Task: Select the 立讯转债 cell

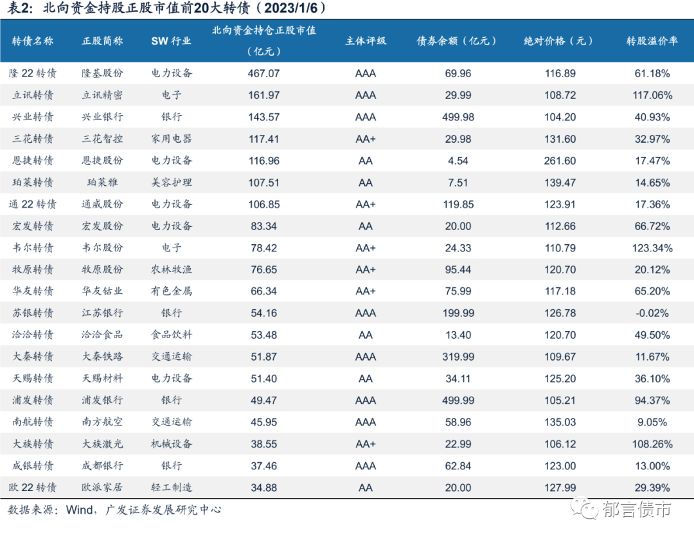Action: [33, 94]
